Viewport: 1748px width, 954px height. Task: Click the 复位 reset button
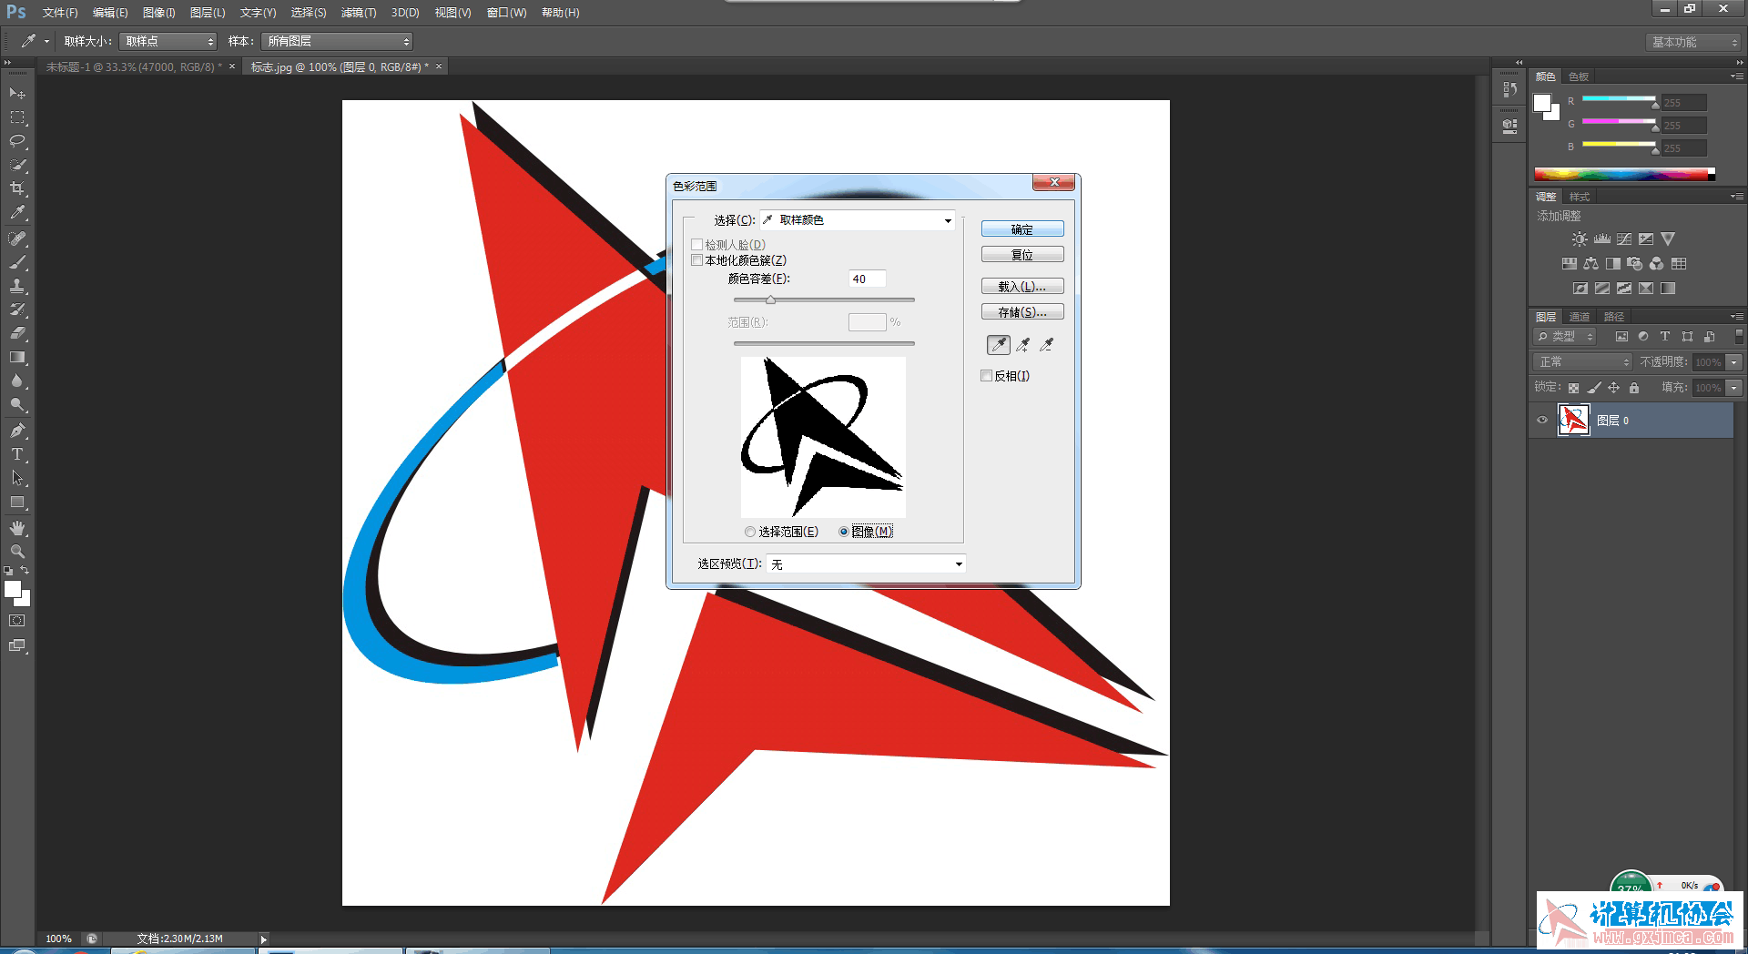(1022, 255)
